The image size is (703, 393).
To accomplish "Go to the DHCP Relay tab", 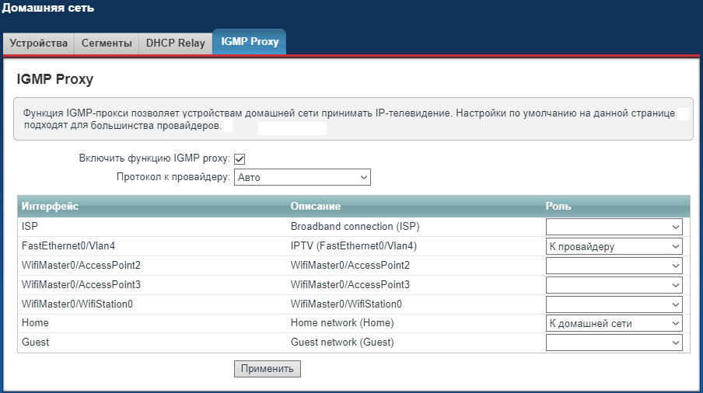I will 176,43.
